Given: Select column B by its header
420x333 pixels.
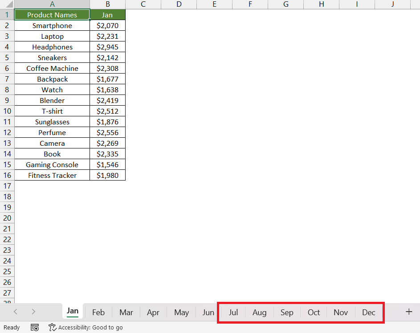Looking at the screenshot, I should click(x=107, y=4).
